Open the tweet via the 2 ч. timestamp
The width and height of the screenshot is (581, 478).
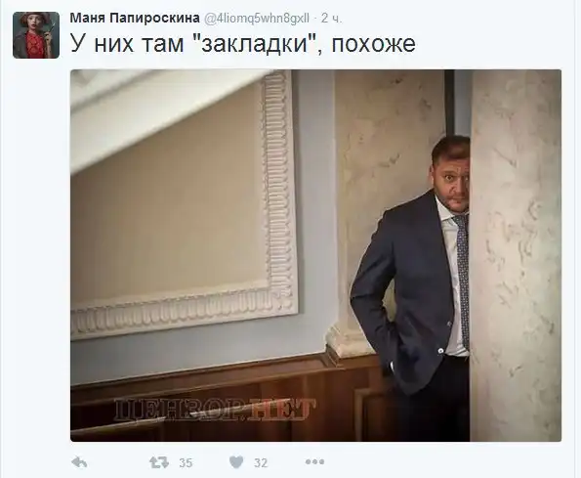tap(331, 19)
